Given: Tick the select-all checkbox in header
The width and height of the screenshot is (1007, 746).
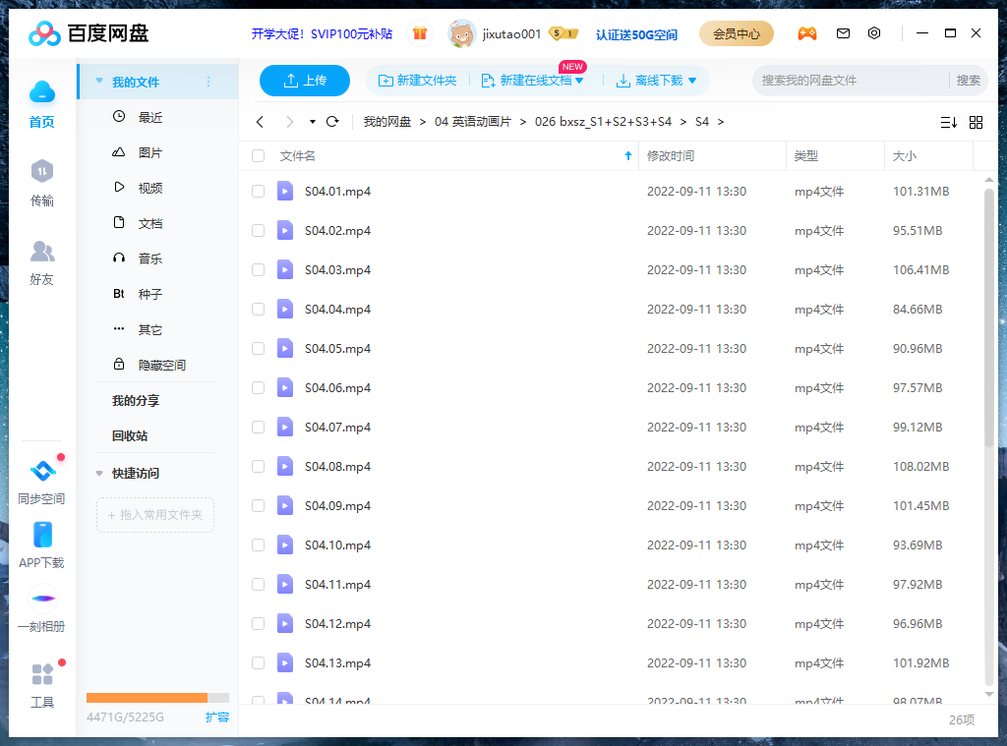Looking at the screenshot, I should coord(259,156).
